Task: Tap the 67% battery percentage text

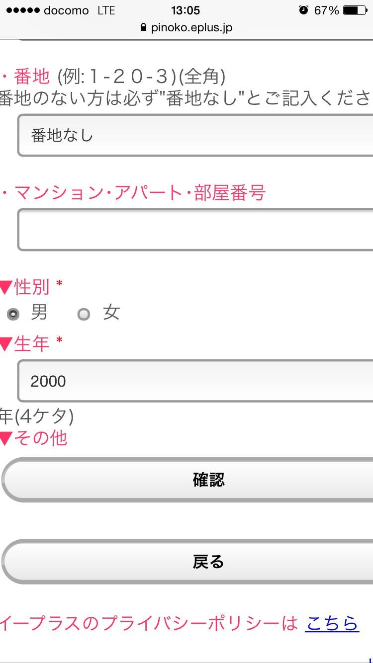Action: click(x=326, y=10)
